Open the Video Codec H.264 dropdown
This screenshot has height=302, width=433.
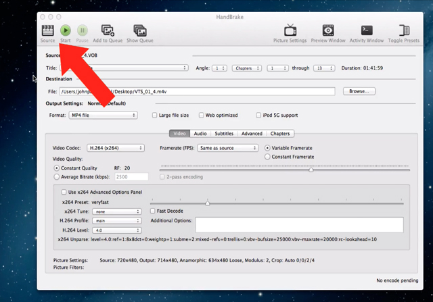(x=116, y=148)
